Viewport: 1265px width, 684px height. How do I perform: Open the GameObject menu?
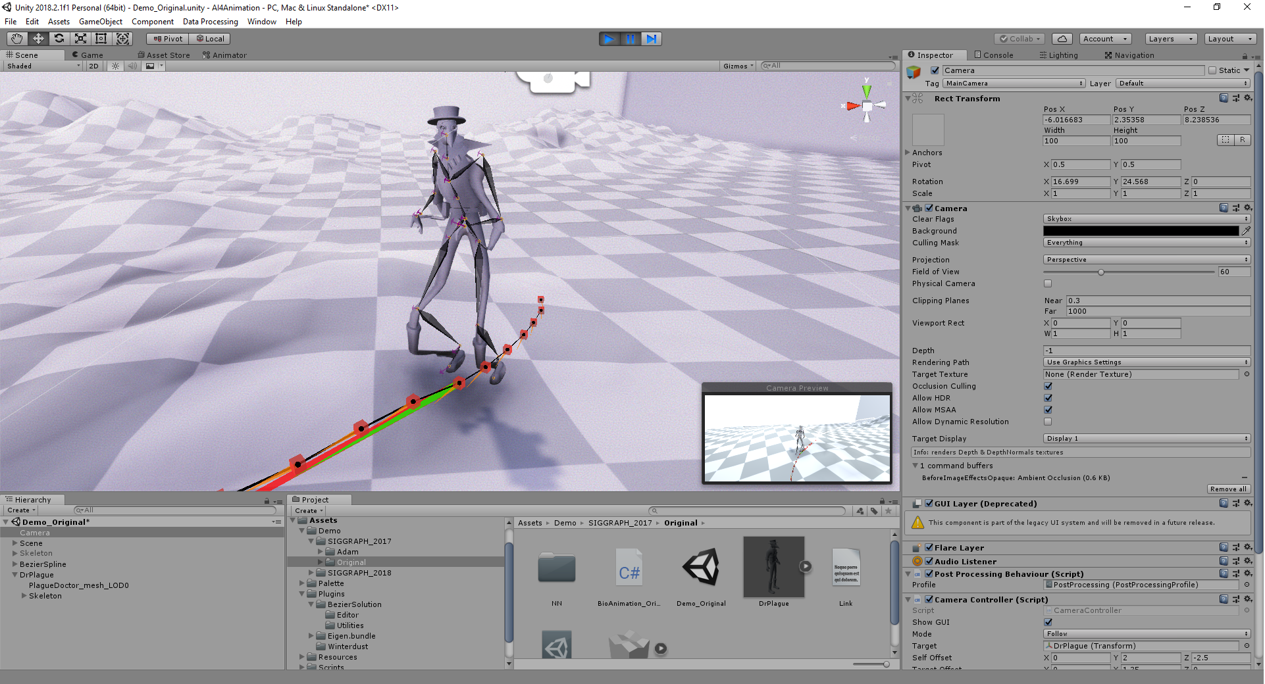click(x=100, y=22)
